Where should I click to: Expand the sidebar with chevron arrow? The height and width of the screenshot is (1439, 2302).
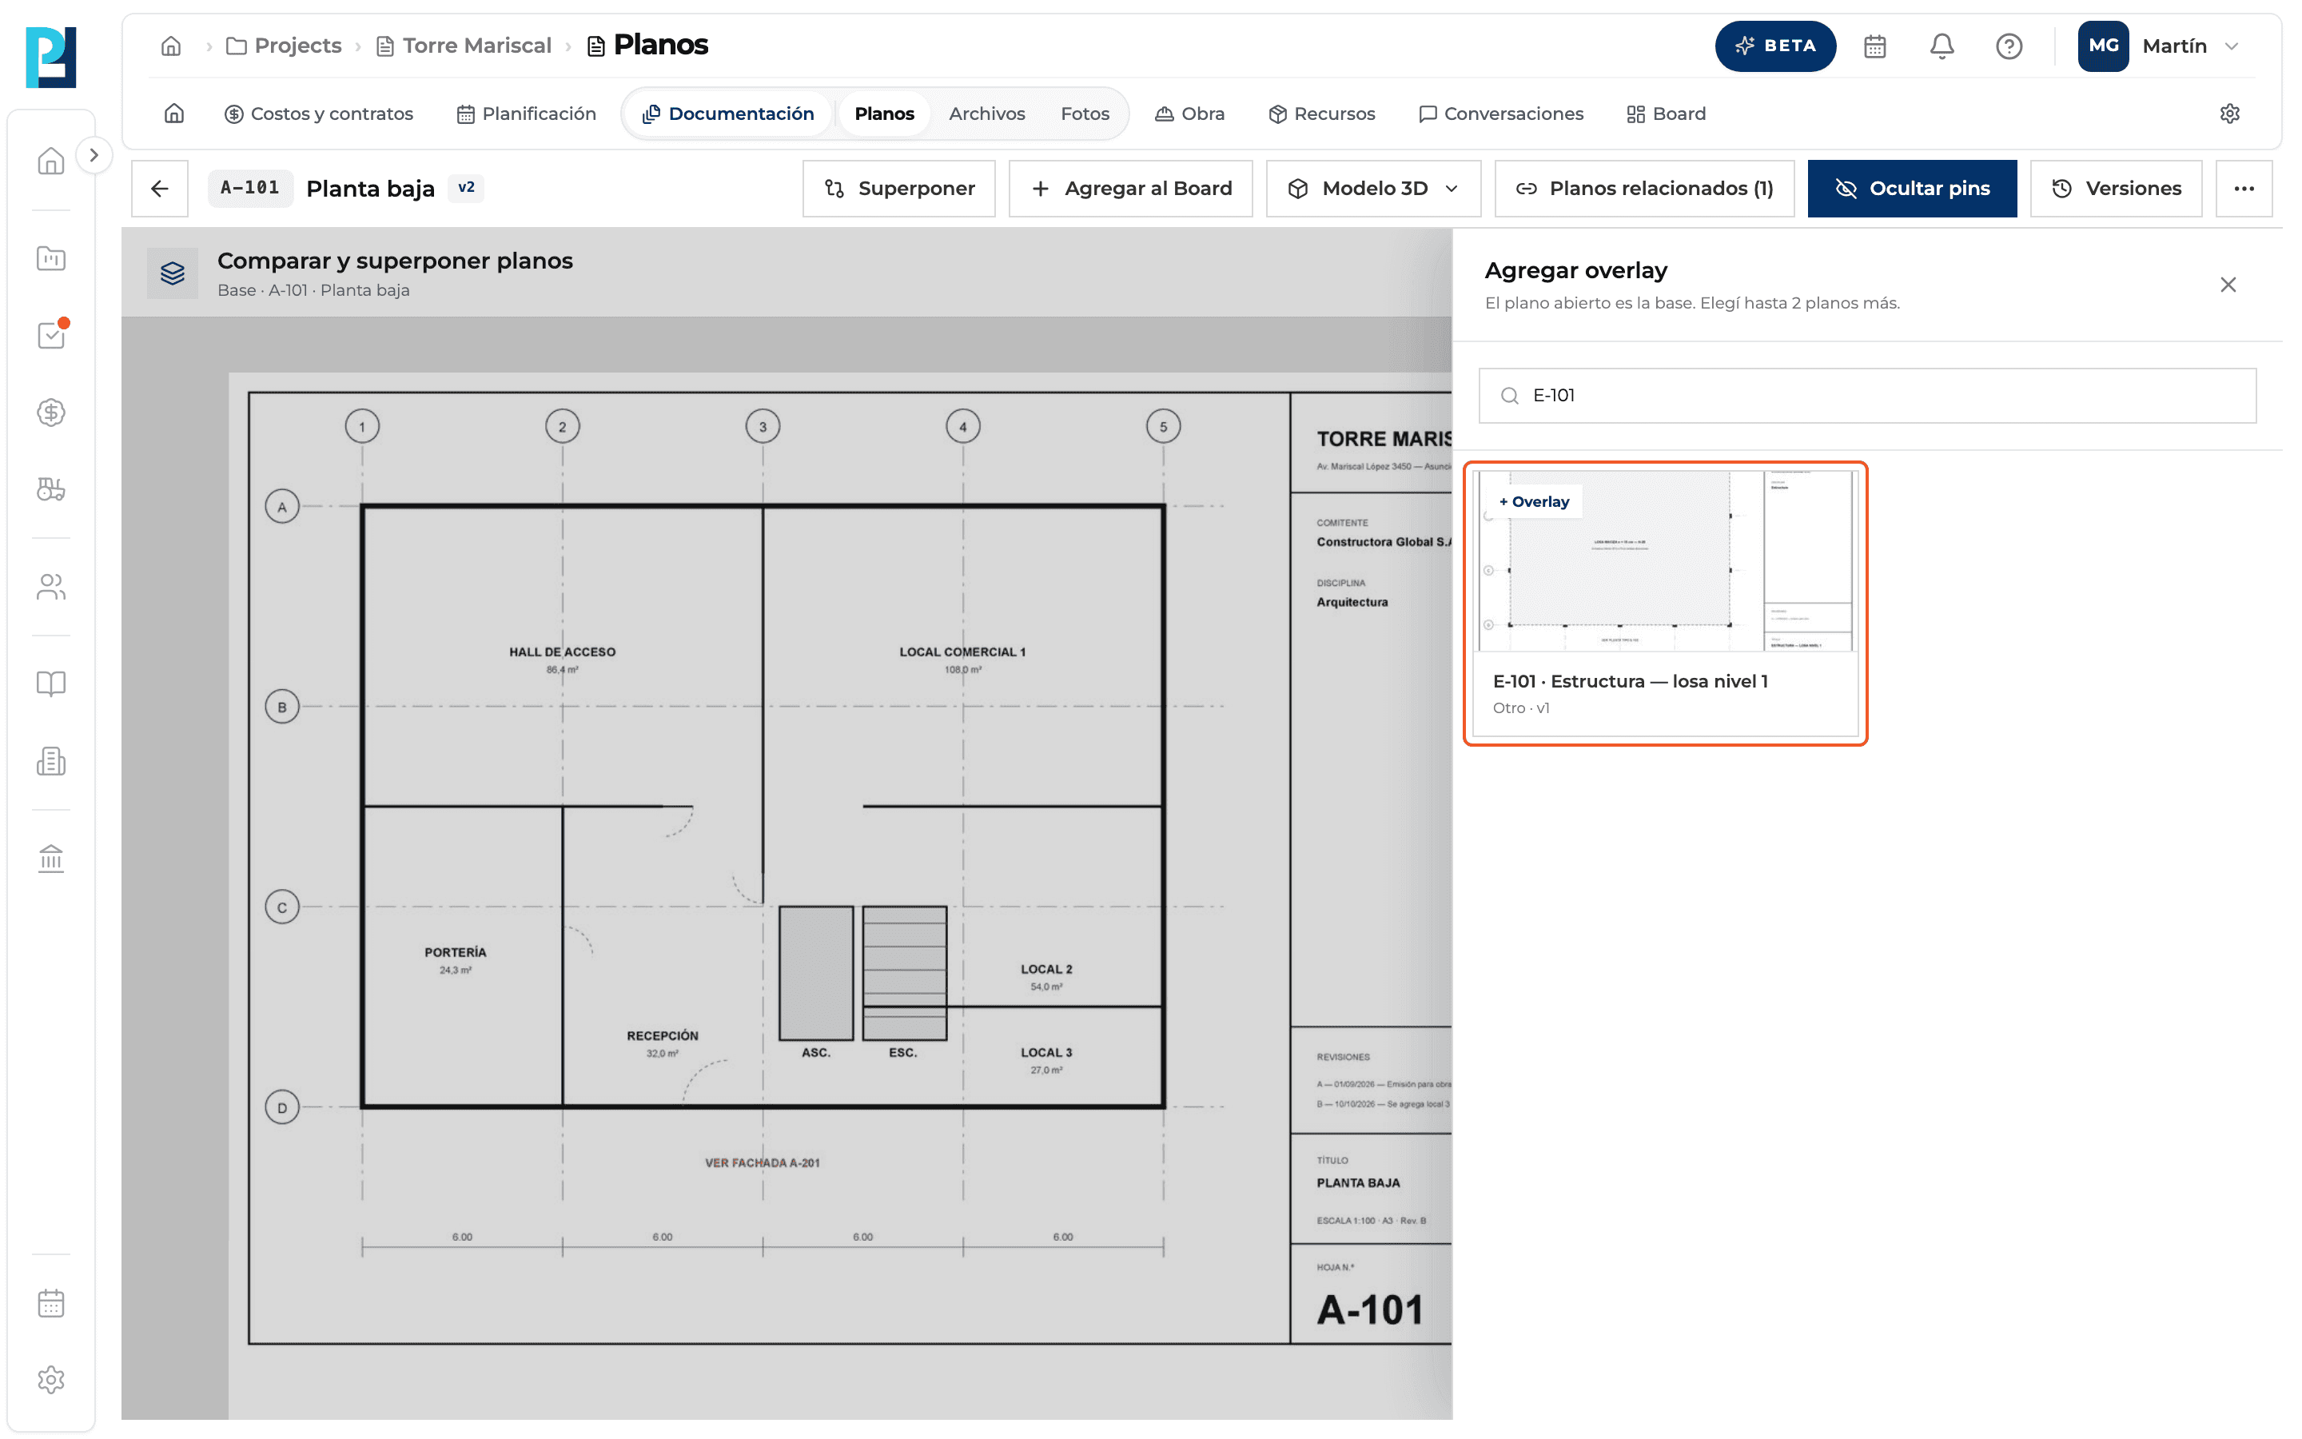[94, 155]
